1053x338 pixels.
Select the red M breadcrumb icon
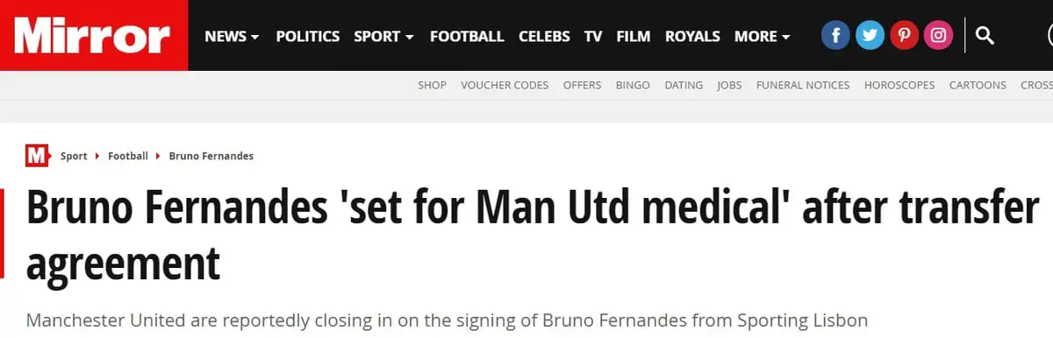[x=37, y=156]
